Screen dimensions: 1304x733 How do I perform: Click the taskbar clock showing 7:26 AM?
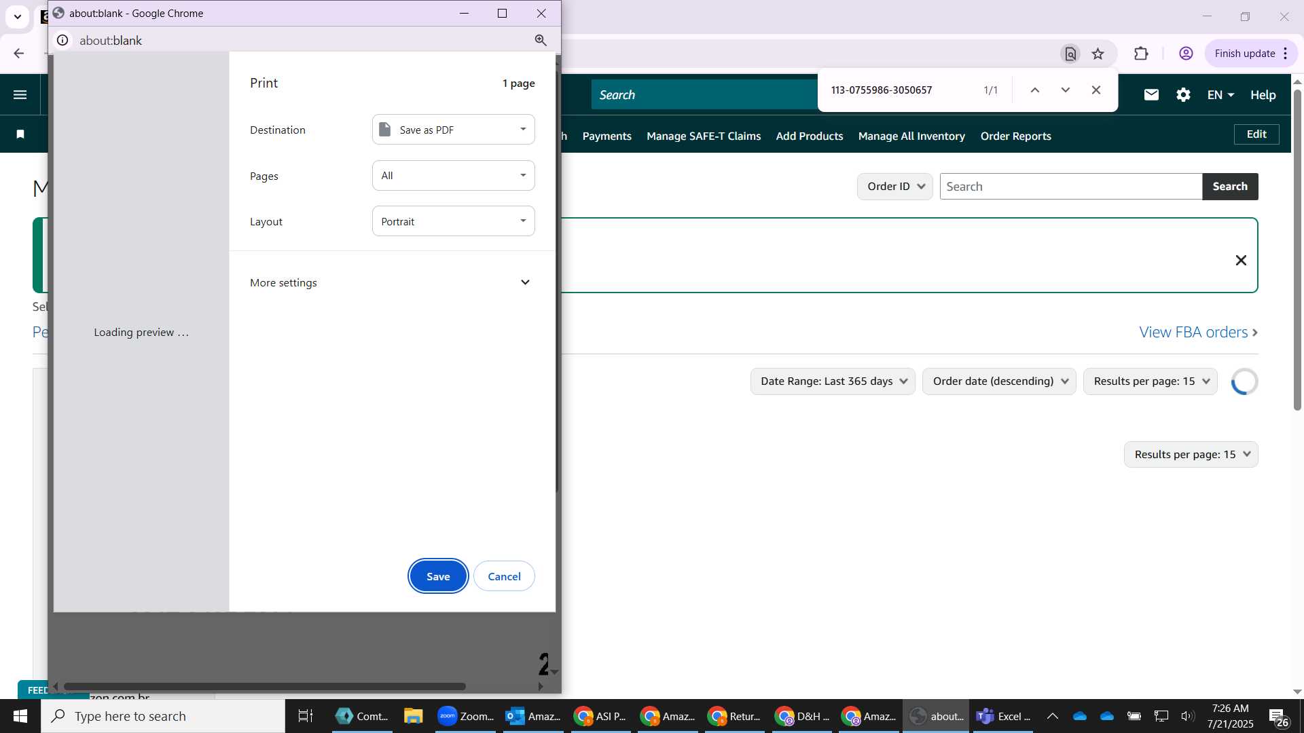(1230, 716)
